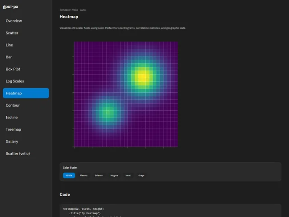289x217 pixels.
Task: Select the active Heatmap sidebar item
Action: pyautogui.click(x=26, y=93)
